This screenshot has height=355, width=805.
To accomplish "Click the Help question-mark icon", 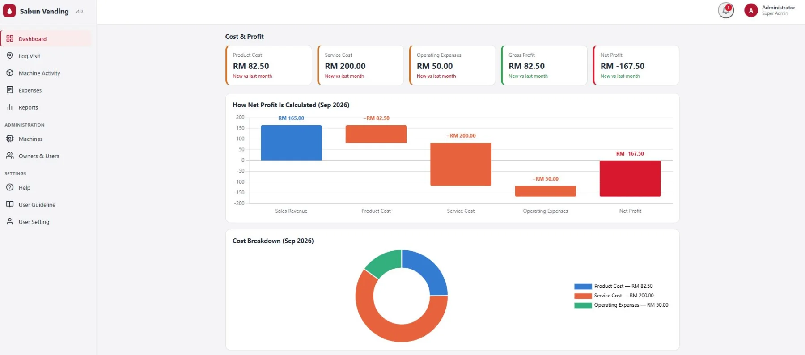I will (10, 187).
